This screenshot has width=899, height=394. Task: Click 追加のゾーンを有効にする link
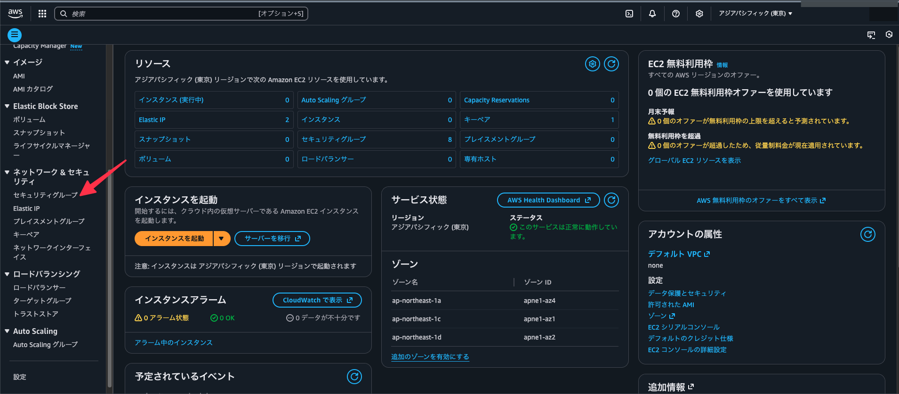(430, 357)
